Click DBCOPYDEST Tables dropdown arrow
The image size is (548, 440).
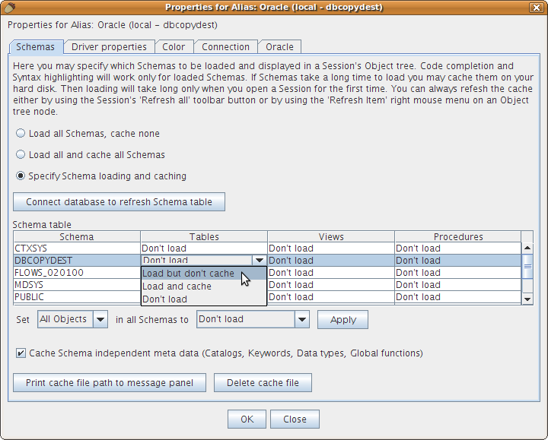tap(260, 261)
